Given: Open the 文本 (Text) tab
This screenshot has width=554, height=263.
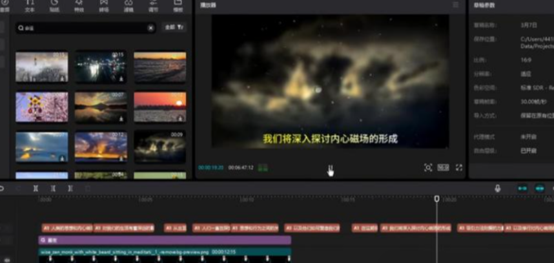Looking at the screenshot, I should (30, 6).
